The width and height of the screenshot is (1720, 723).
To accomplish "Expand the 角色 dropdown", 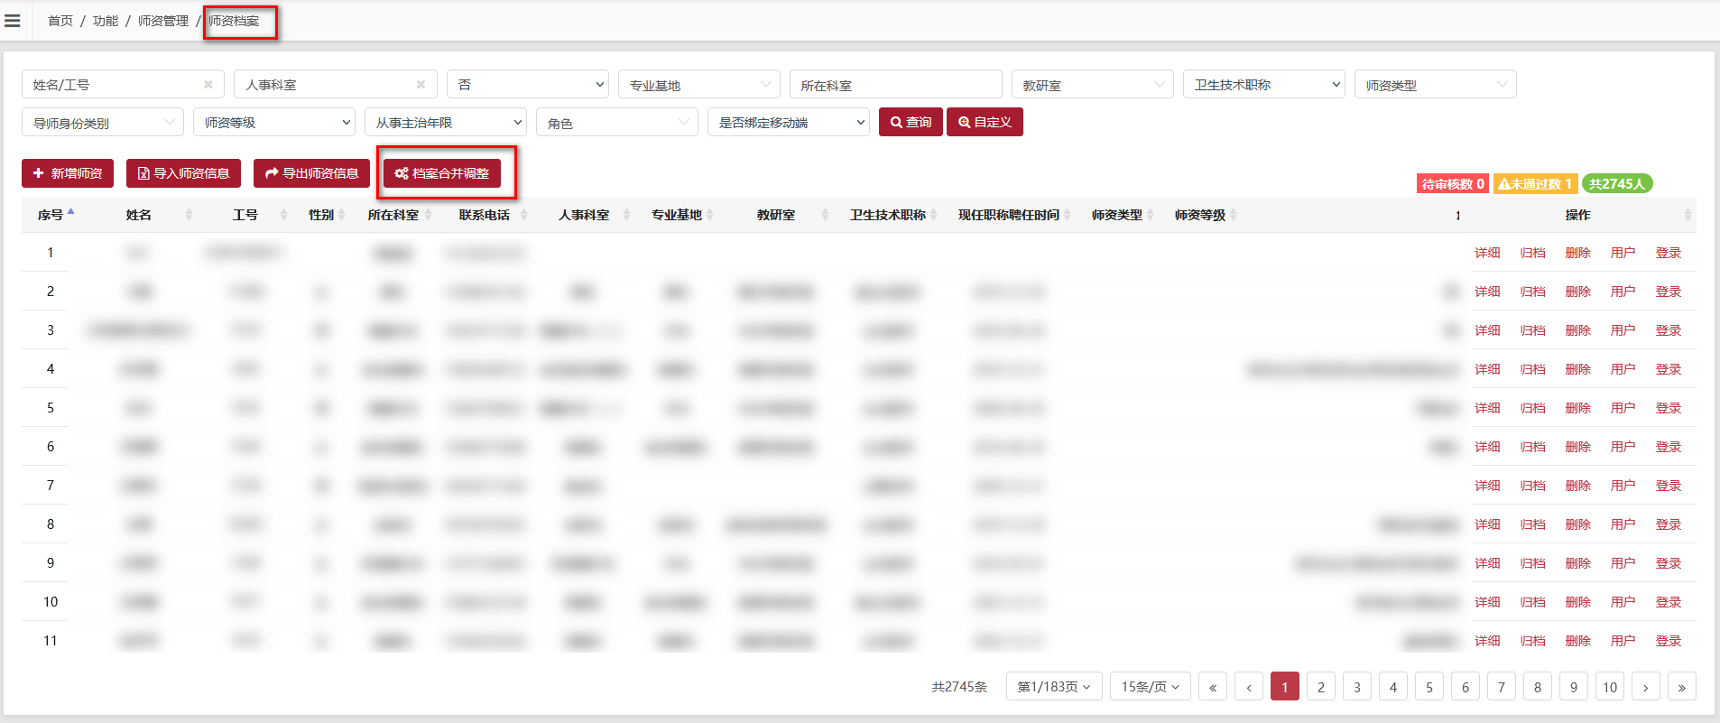I will coord(617,123).
